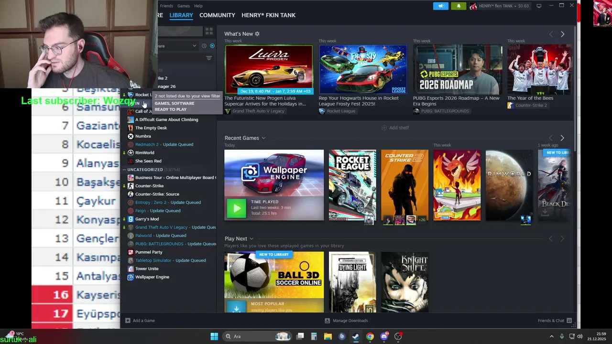Open File Explorer from taskbar
This screenshot has height=344, width=612.
tap(328, 336)
